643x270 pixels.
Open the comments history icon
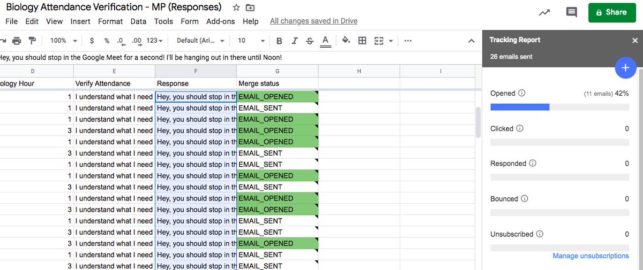point(572,12)
